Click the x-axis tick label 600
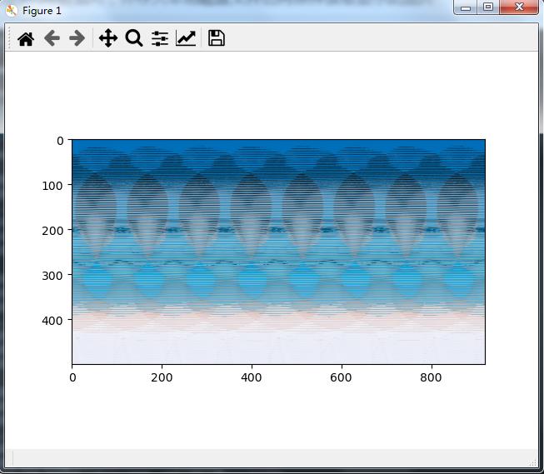Screen dimensions: 544x474 [x=341, y=377]
